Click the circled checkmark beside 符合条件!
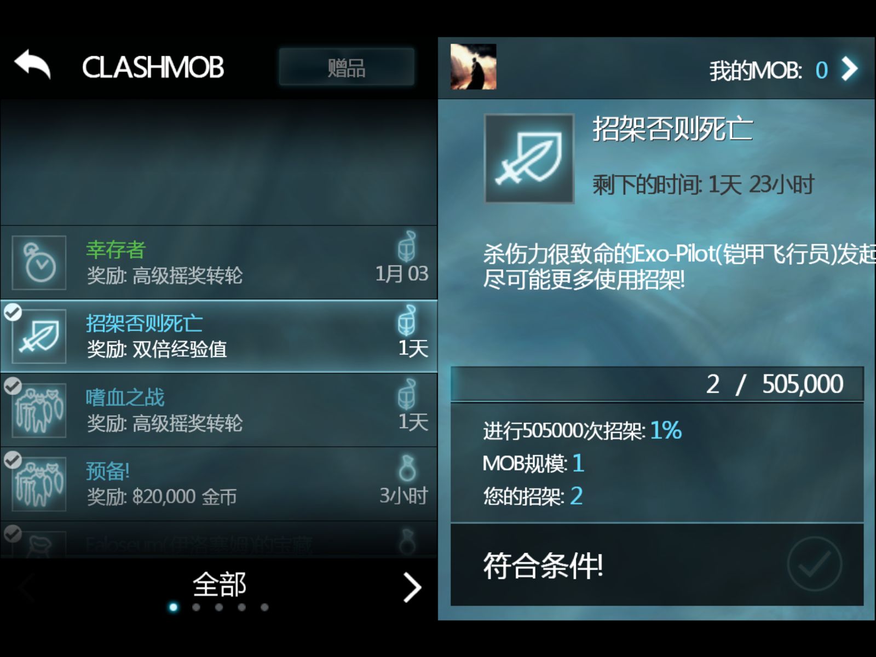The image size is (876, 657). 814,564
